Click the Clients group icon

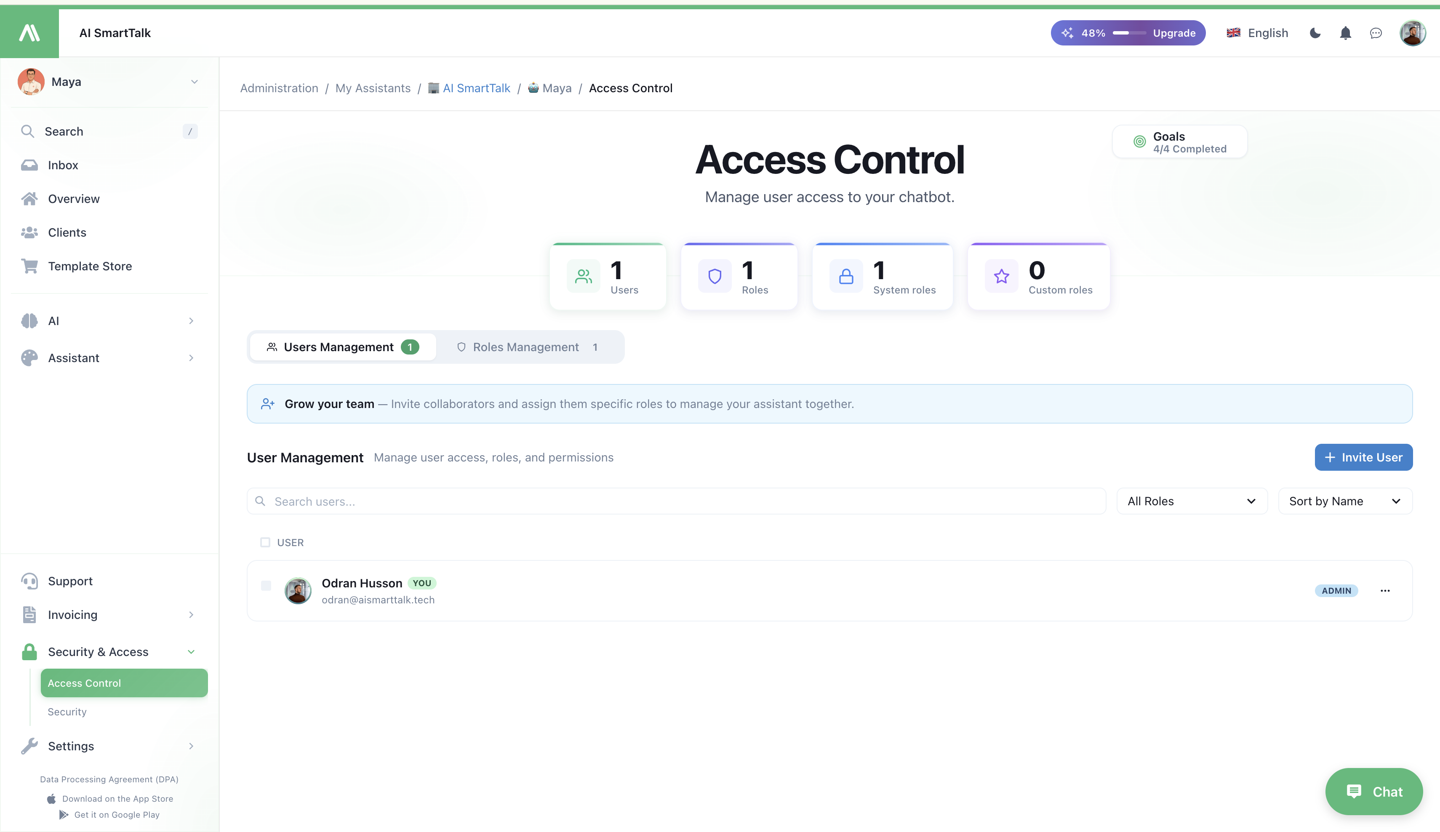point(29,232)
